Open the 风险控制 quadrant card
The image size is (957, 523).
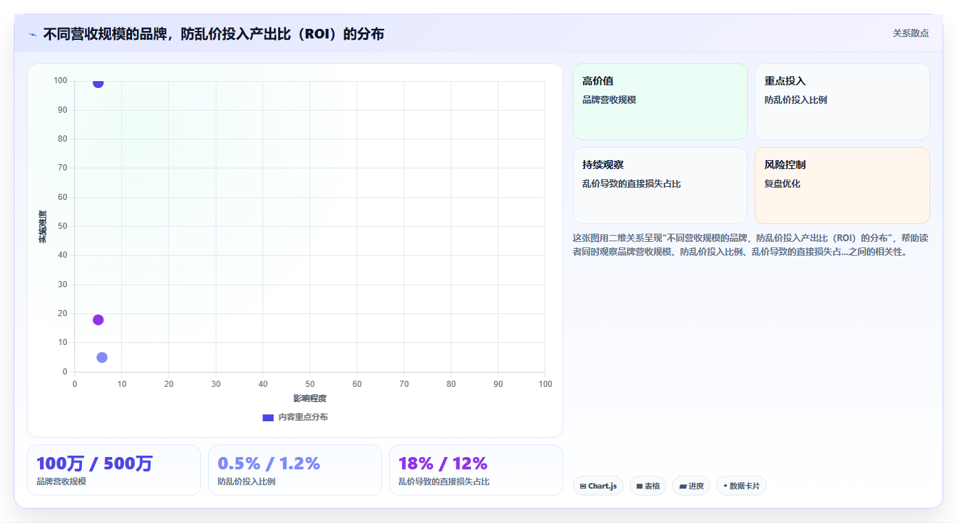pos(842,186)
